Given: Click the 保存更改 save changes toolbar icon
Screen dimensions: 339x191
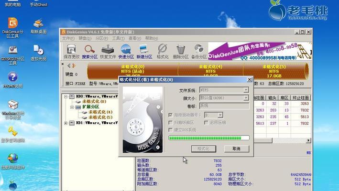Looking at the screenshot, I should coord(71,52).
